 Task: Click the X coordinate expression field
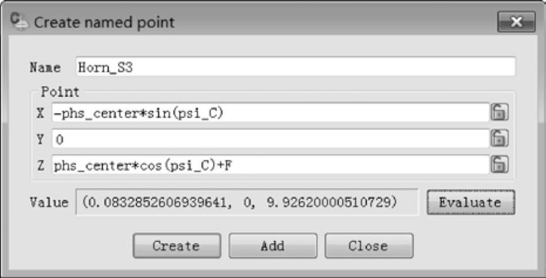click(271, 112)
